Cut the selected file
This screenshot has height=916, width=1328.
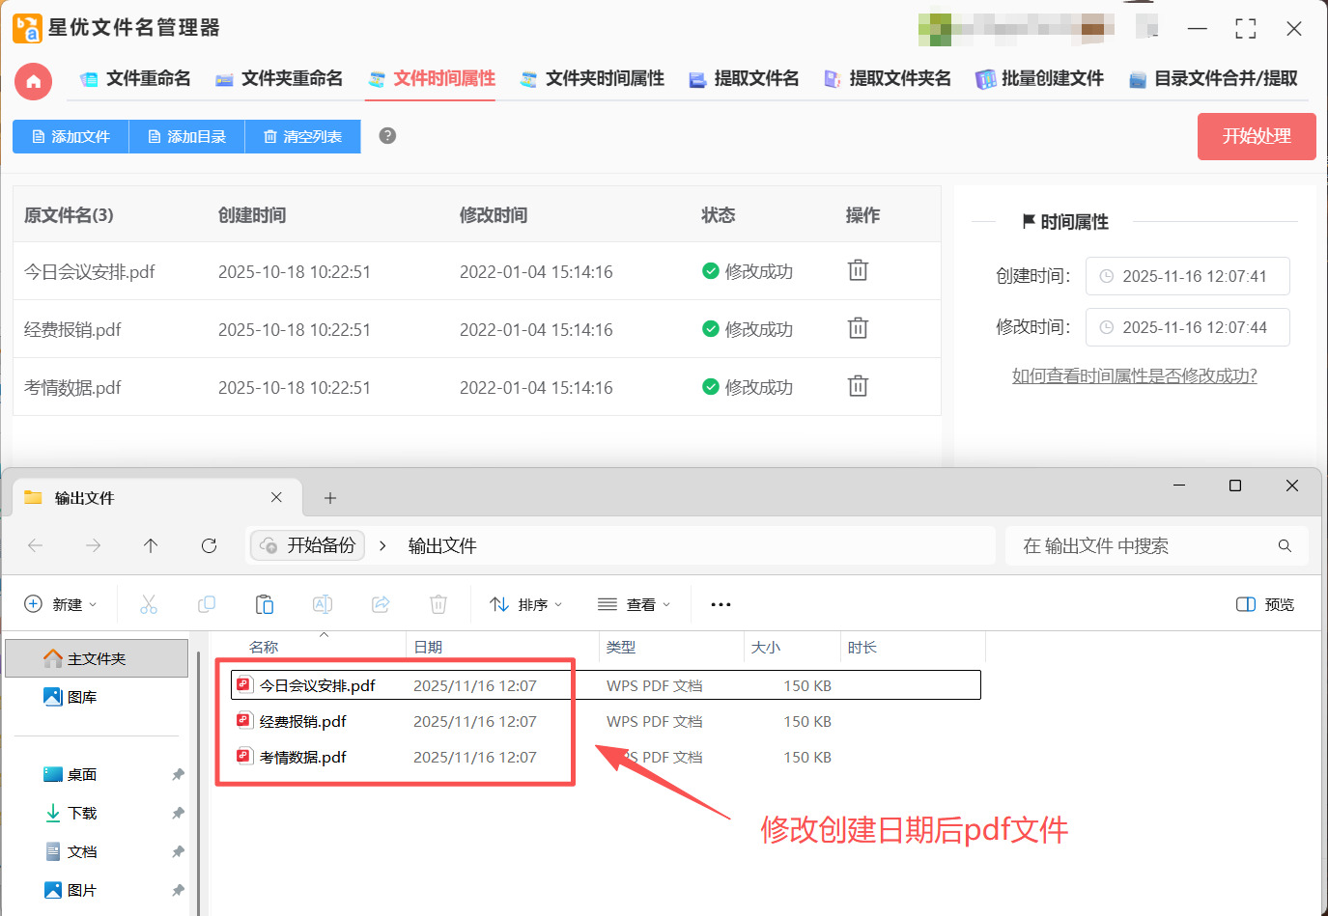(149, 604)
